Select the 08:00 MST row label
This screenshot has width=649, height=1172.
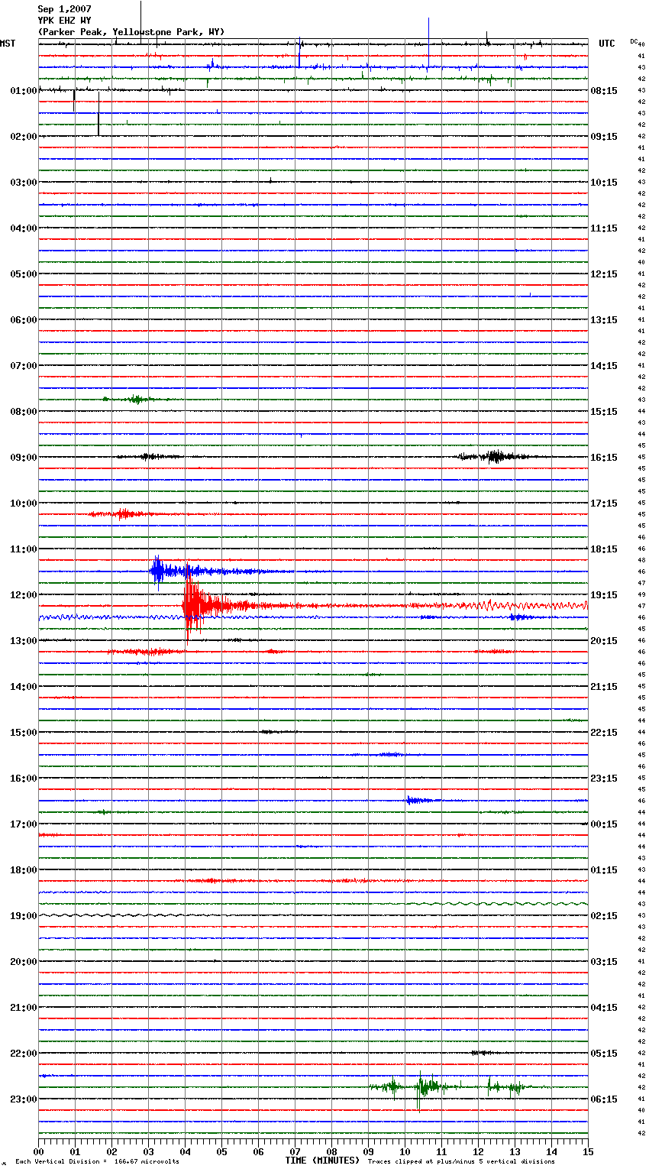pyautogui.click(x=24, y=412)
